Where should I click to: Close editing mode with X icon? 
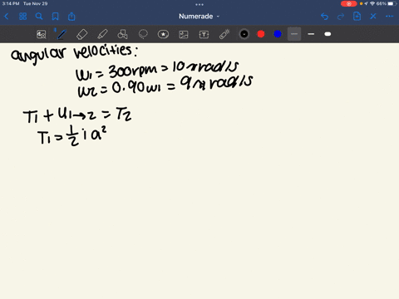373,17
